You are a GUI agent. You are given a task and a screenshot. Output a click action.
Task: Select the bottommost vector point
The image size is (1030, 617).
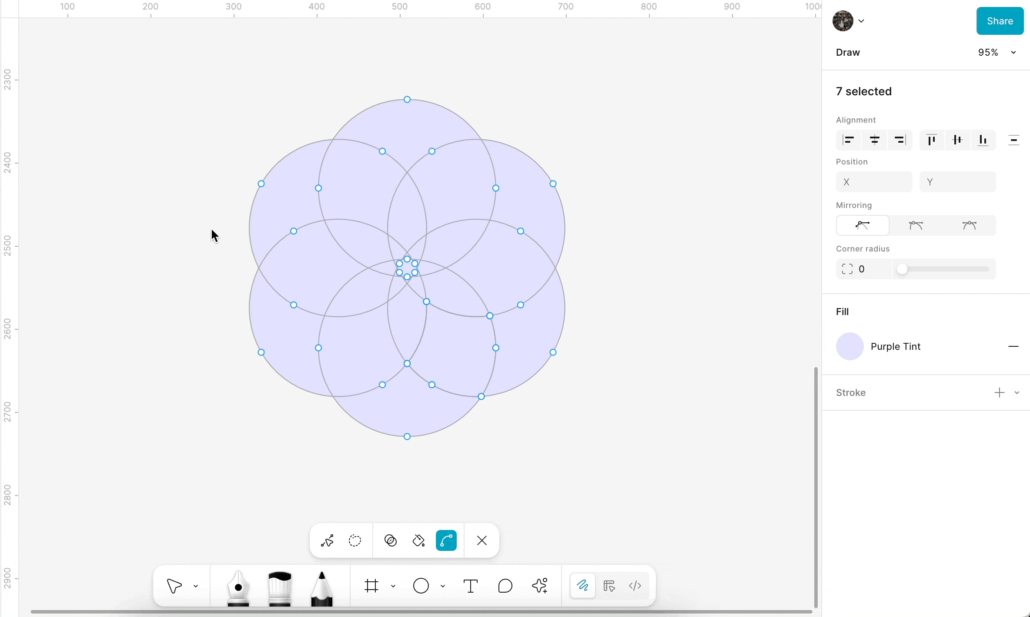tap(407, 436)
